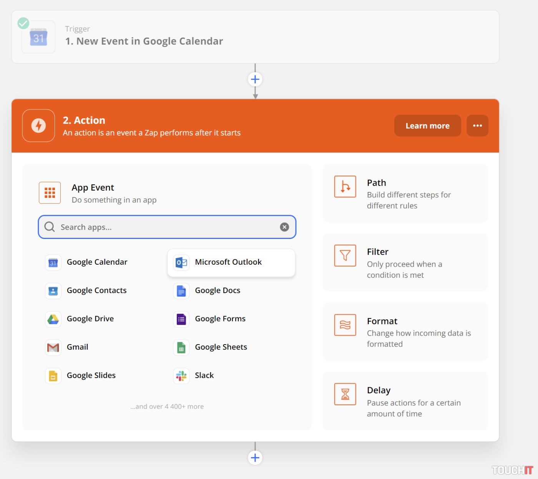Insert step between trigger and action
This screenshot has width=538, height=479.
pyautogui.click(x=255, y=80)
